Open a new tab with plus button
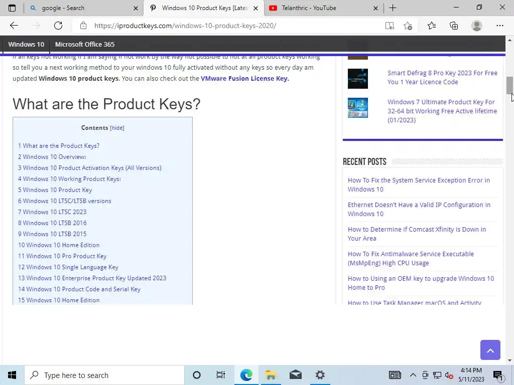Viewport: 514px width, 385px height. coord(393,8)
